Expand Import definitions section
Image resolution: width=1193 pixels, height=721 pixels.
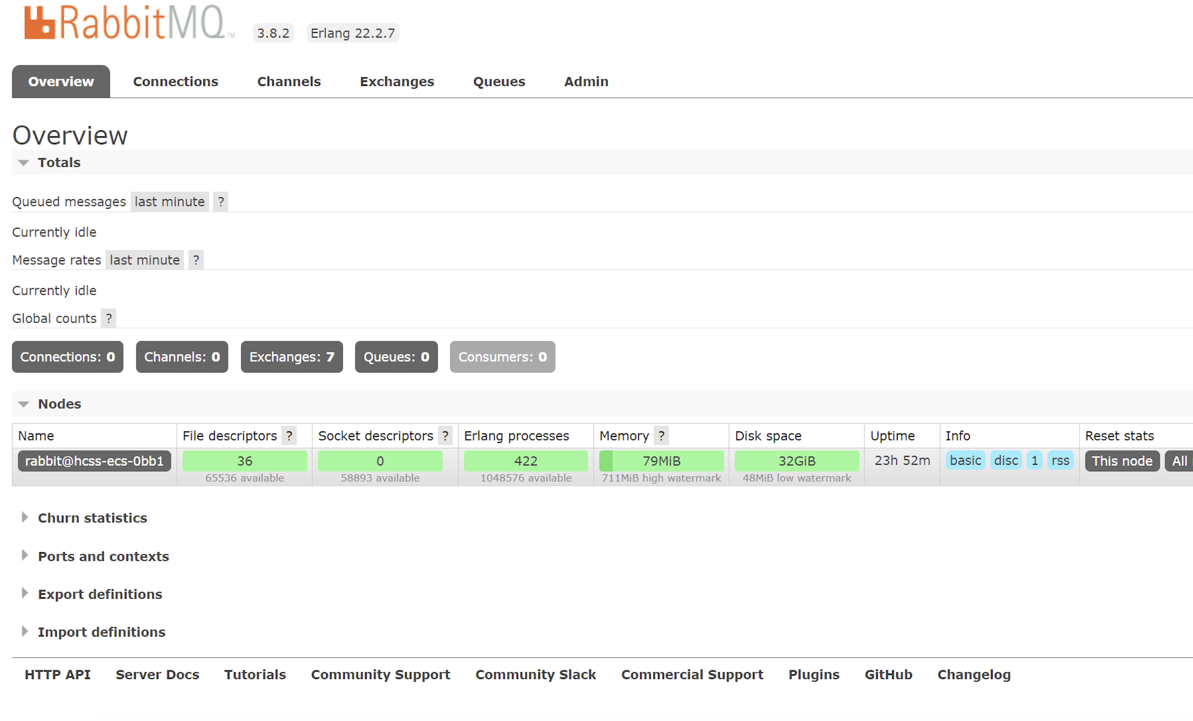[x=101, y=632]
